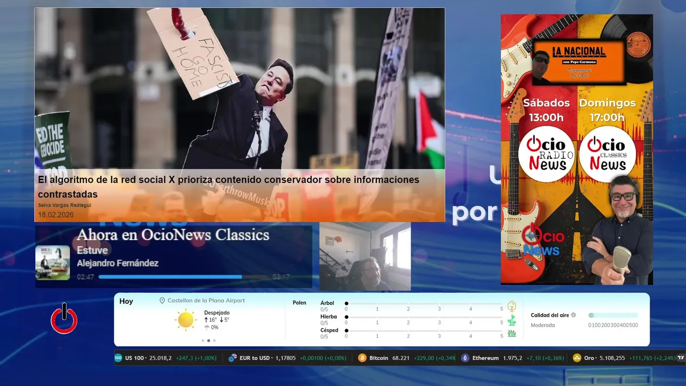The width and height of the screenshot is (686, 386).
Task: Click the Árbol pollen level slider
Action: 424,303
